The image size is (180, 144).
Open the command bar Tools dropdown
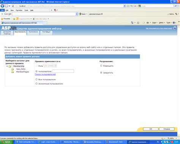click(x=169, y=23)
